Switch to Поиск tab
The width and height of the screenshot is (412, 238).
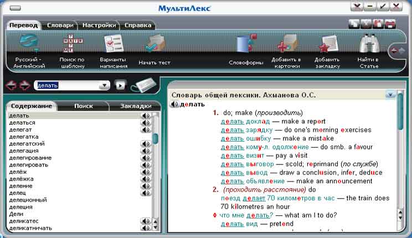coord(83,106)
